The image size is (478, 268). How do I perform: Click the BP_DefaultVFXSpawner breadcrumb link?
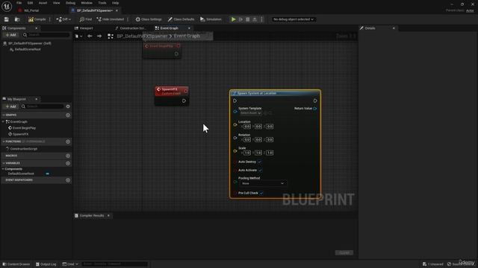coord(142,36)
